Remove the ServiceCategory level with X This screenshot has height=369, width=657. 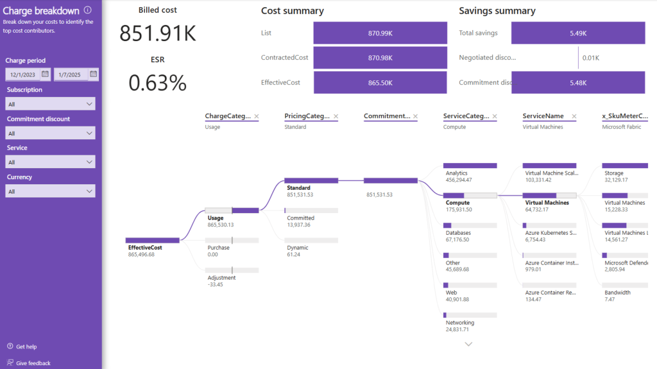[495, 116]
